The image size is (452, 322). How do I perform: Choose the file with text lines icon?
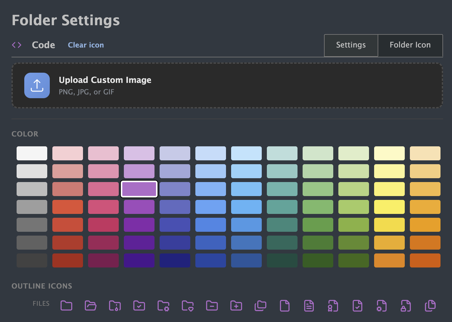pyautogui.click(x=309, y=306)
